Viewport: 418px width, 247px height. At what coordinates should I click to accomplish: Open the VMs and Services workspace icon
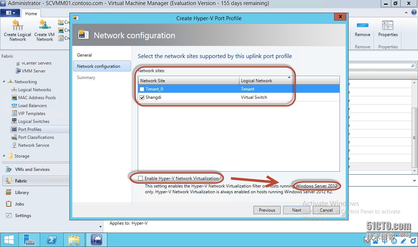[x=9, y=169]
